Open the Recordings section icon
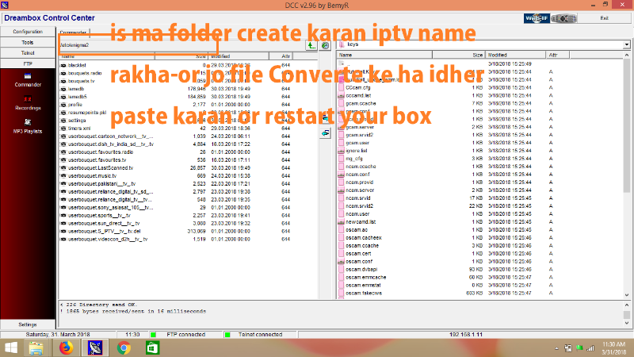The image size is (634, 357). (28, 101)
